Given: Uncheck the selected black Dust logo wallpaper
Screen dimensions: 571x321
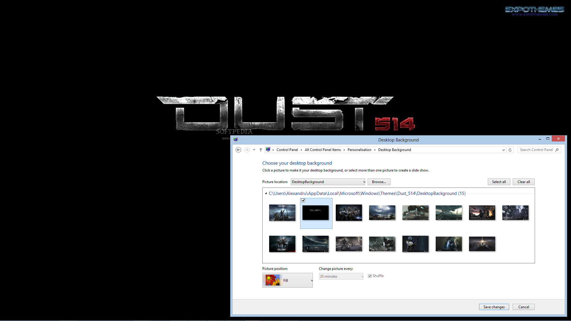Looking at the screenshot, I should (x=303, y=201).
